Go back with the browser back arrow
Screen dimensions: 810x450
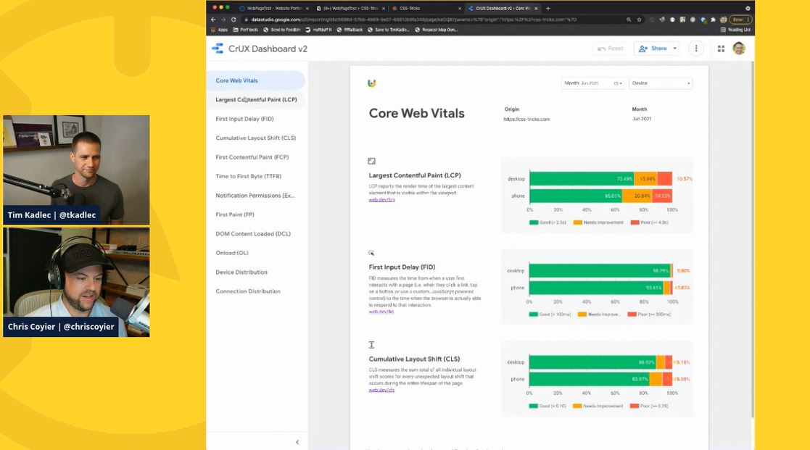213,20
